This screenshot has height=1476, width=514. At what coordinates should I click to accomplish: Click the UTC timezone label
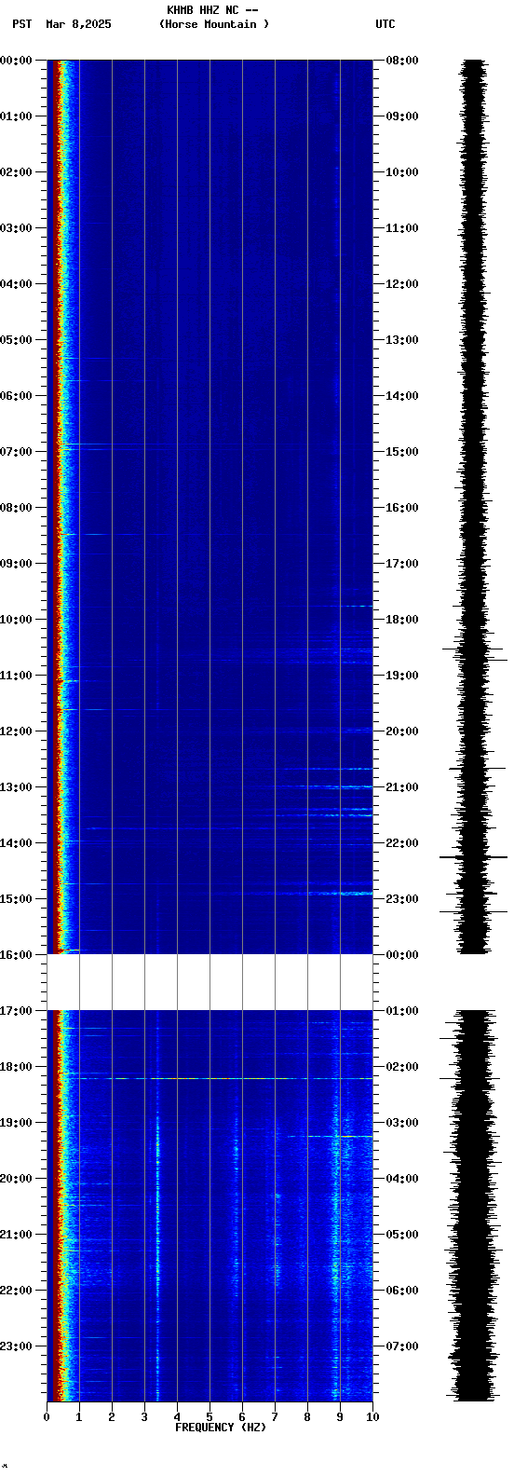point(385,24)
